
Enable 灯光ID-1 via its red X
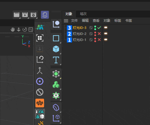click(x=99, y=40)
